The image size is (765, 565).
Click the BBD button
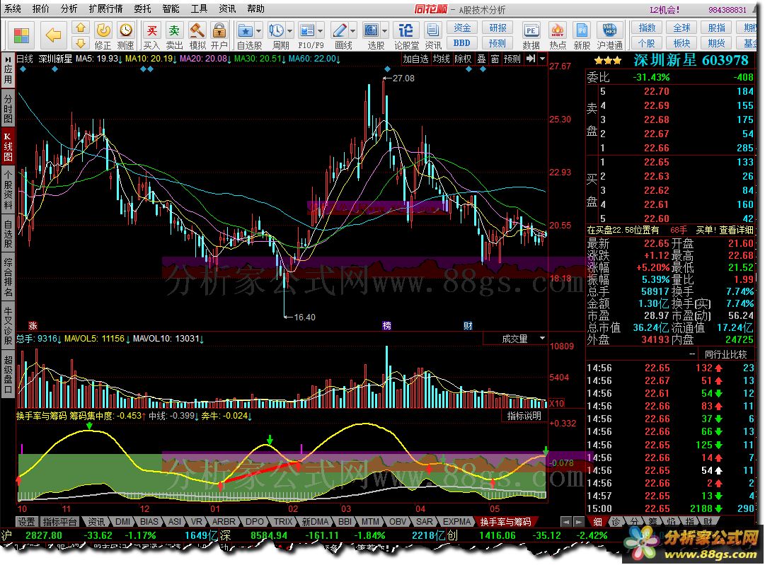point(462,43)
